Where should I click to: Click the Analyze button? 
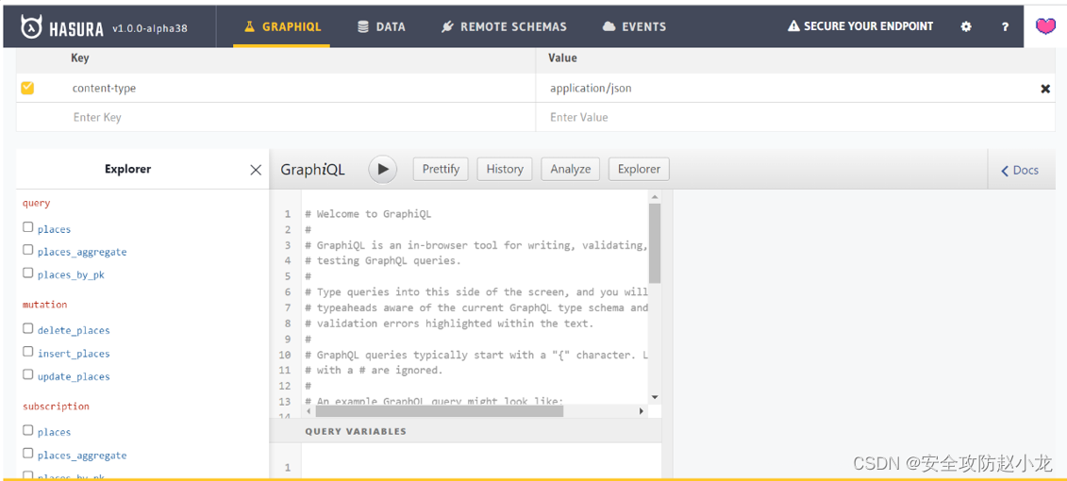click(570, 169)
